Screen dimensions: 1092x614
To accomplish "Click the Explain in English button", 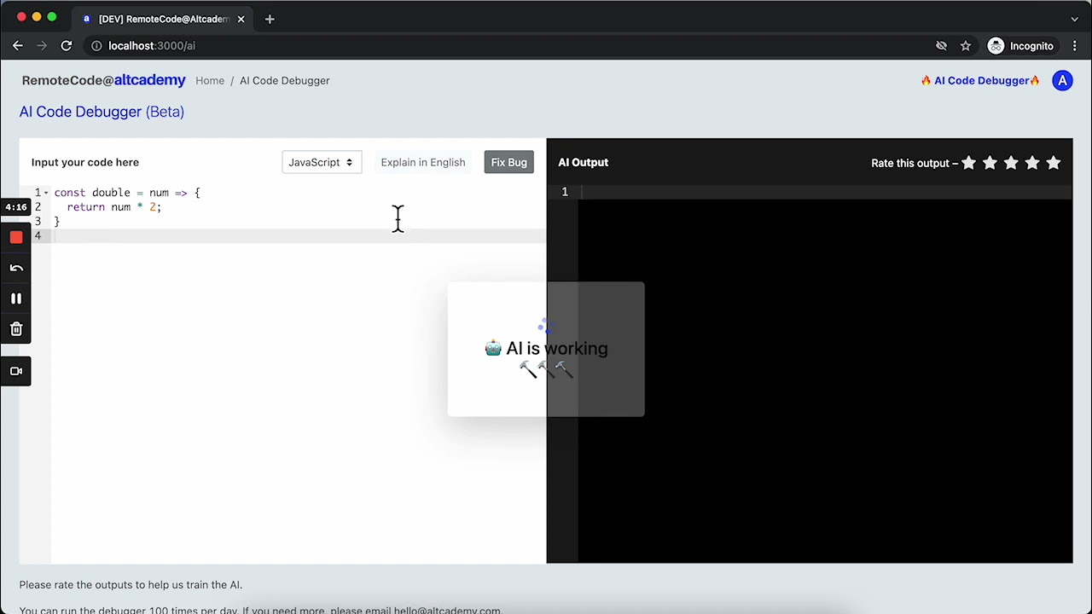I will 423,162.
